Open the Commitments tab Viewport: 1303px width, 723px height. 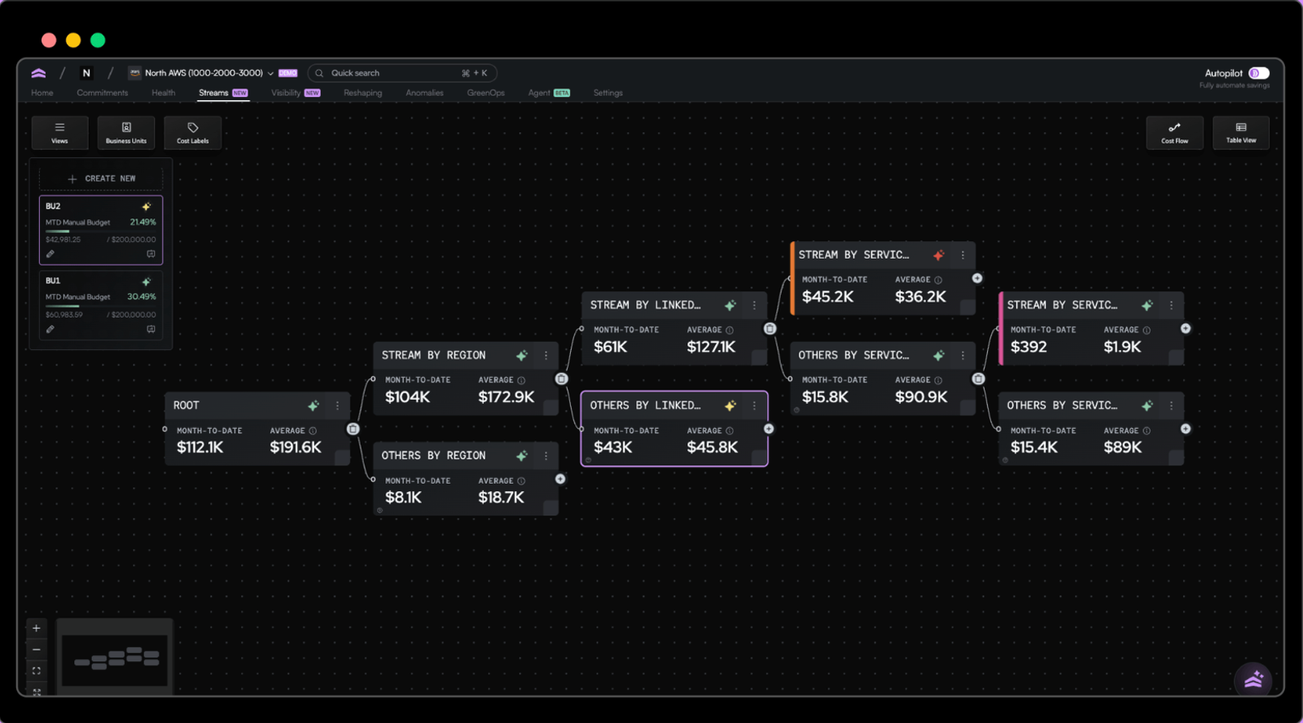tap(103, 93)
